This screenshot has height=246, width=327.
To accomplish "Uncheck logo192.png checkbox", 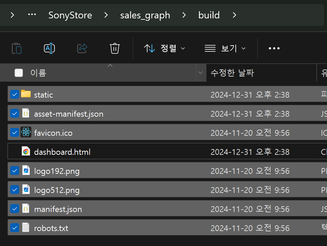I will coord(15,170).
